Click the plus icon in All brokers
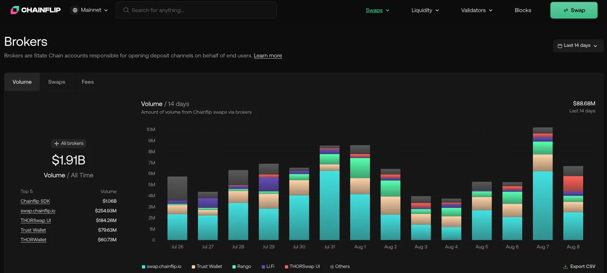The height and width of the screenshot is (273, 607). pyautogui.click(x=56, y=143)
